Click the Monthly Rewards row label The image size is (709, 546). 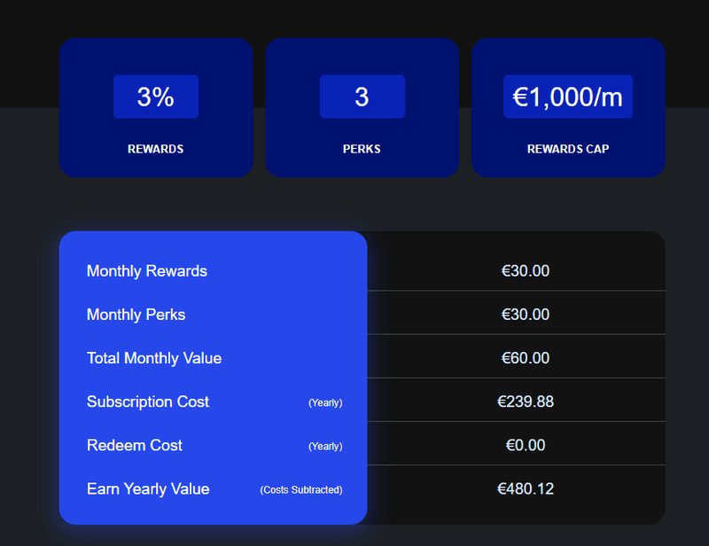147,271
